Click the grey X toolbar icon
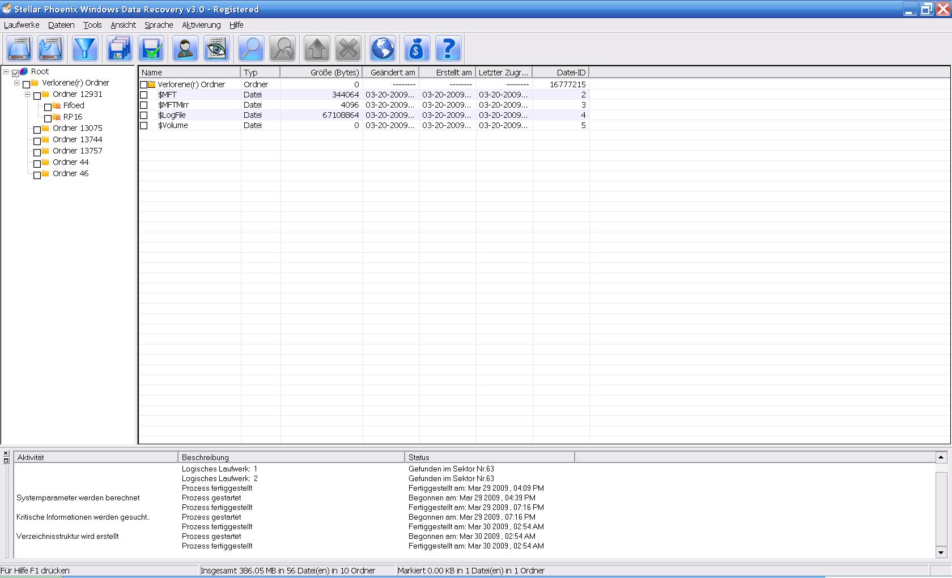The width and height of the screenshot is (952, 578). click(x=348, y=49)
